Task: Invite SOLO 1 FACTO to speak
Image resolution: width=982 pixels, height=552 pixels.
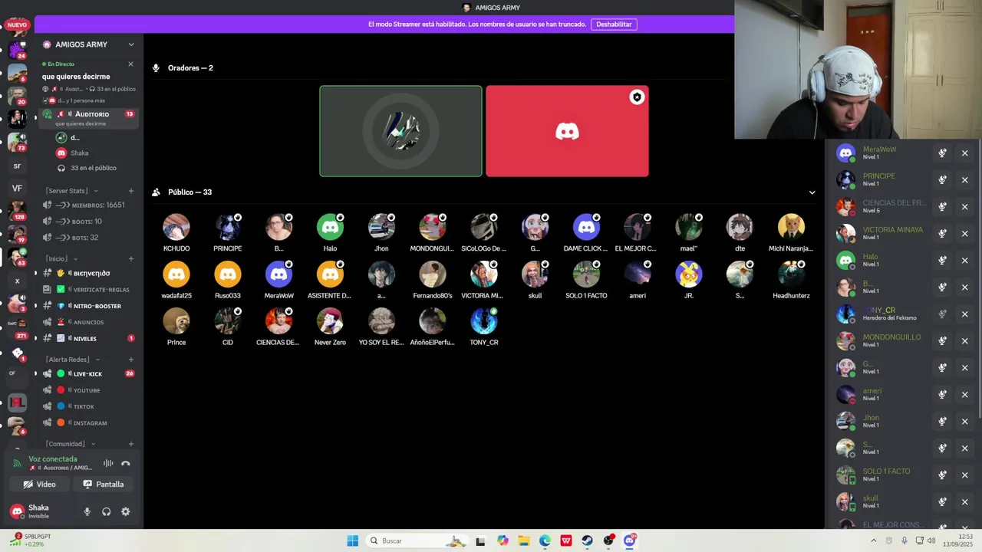Action: coord(942,475)
